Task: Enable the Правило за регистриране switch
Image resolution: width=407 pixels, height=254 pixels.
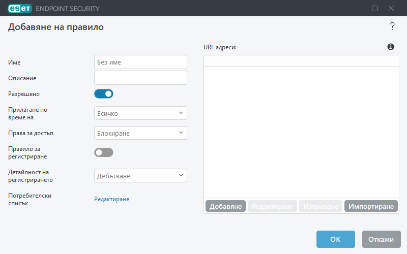Action: coord(104,152)
